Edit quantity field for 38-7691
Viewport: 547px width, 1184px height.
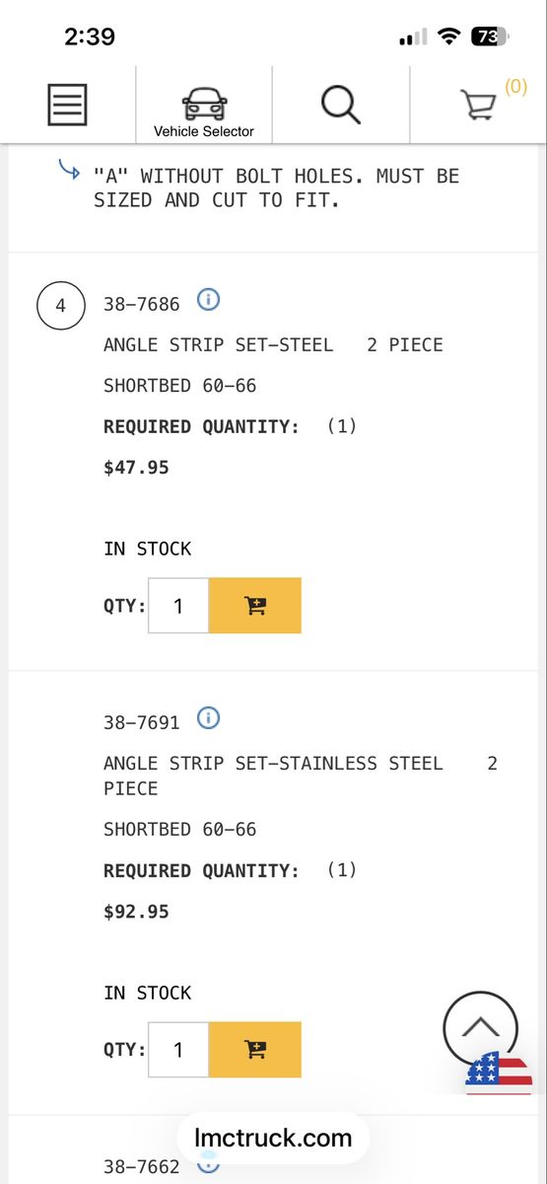click(x=178, y=1050)
